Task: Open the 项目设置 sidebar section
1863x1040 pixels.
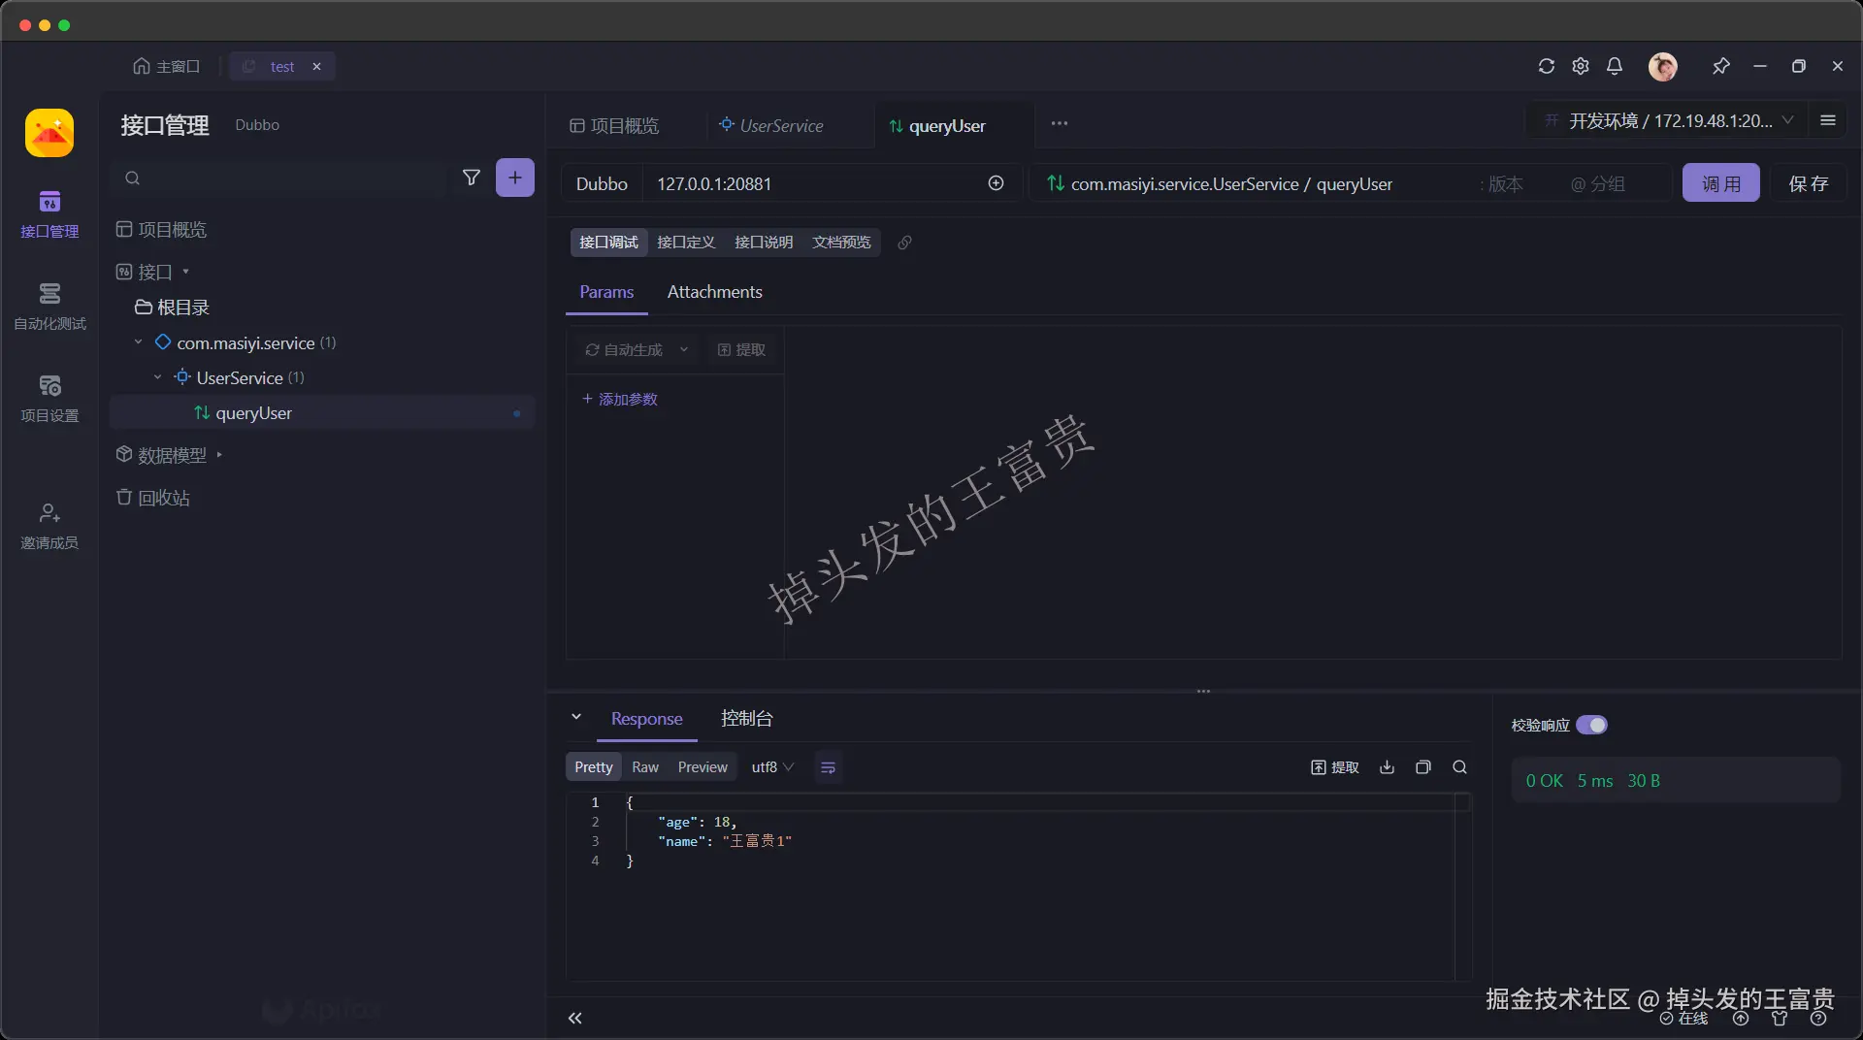Action: (49, 399)
